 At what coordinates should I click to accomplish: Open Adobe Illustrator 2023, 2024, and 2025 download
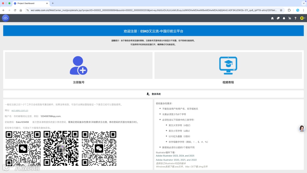coord(175,156)
